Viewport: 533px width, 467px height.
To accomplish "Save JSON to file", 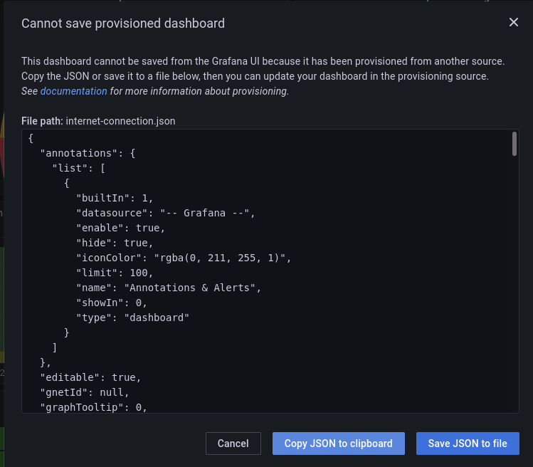I will (468, 444).
